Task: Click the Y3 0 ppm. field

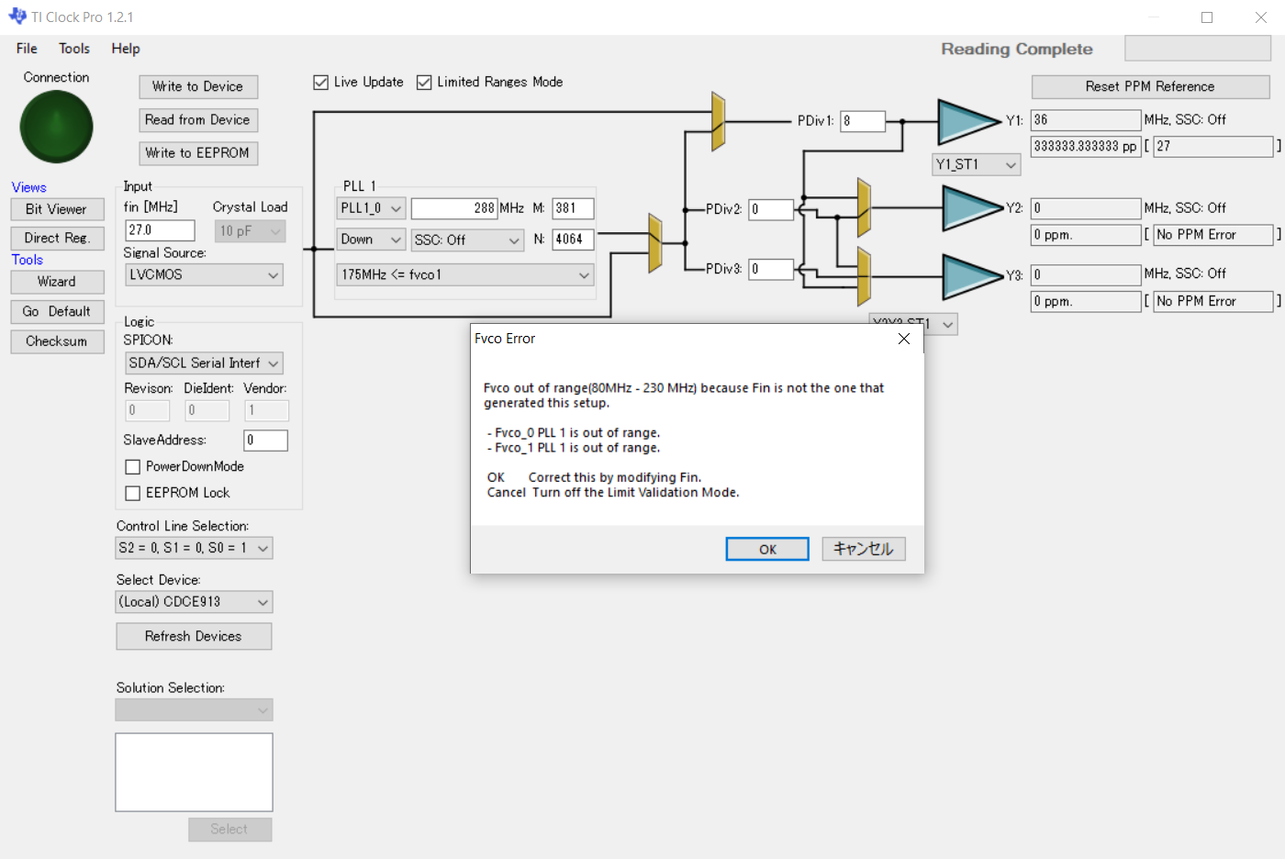Action: click(1086, 301)
